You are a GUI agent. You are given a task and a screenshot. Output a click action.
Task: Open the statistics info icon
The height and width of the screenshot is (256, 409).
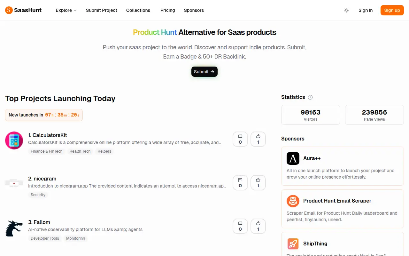pos(310,97)
